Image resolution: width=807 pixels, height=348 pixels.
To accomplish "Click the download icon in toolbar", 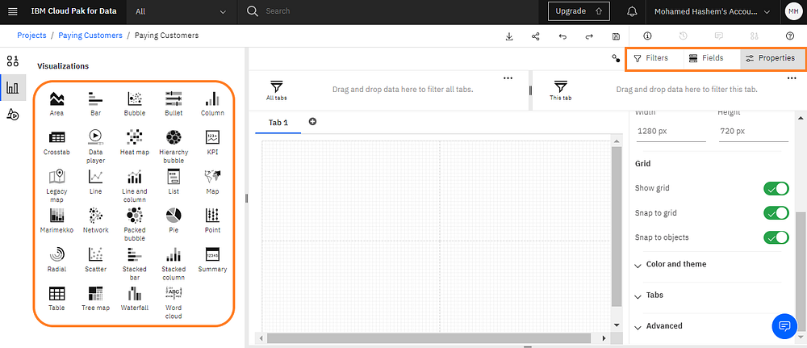I will [509, 36].
